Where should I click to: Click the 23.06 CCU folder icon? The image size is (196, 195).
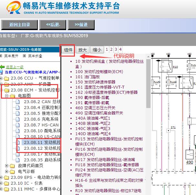pyautogui.click(x=6, y=78)
